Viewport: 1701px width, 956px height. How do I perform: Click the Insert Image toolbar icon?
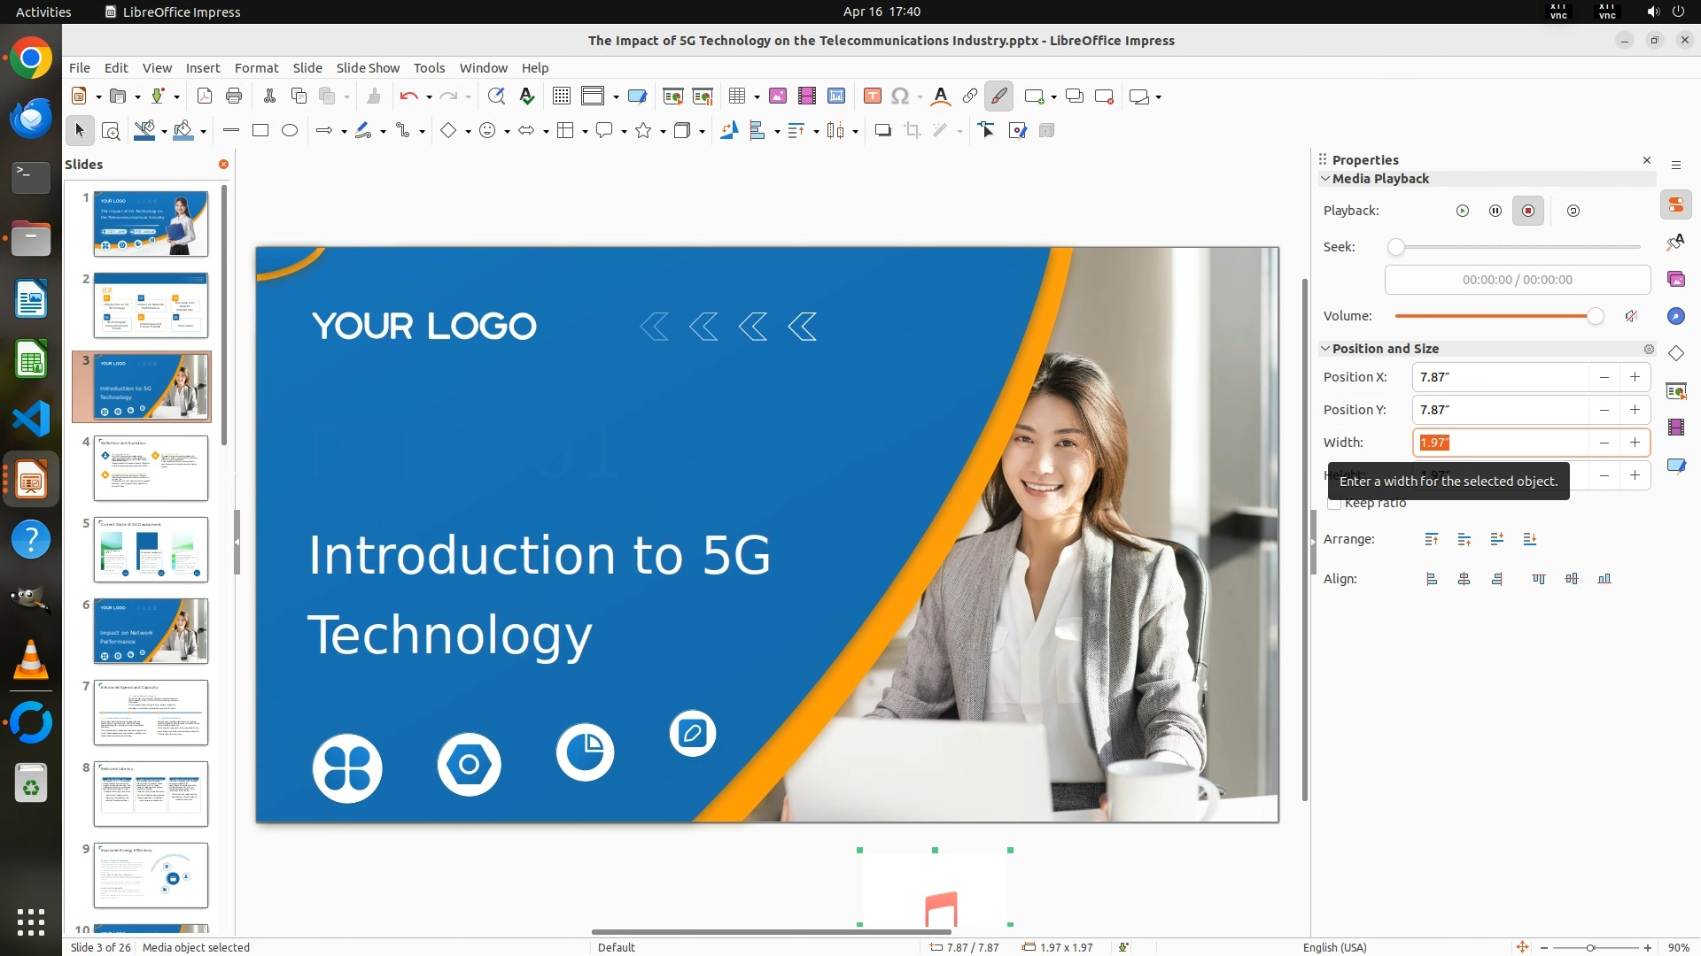(778, 96)
